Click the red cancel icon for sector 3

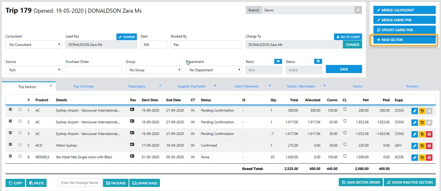(x=429, y=134)
